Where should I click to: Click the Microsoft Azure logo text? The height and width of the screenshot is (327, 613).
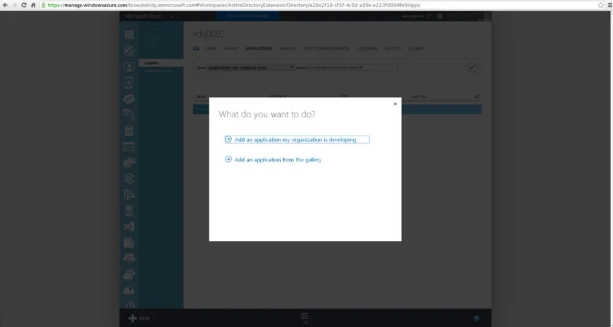point(143,16)
